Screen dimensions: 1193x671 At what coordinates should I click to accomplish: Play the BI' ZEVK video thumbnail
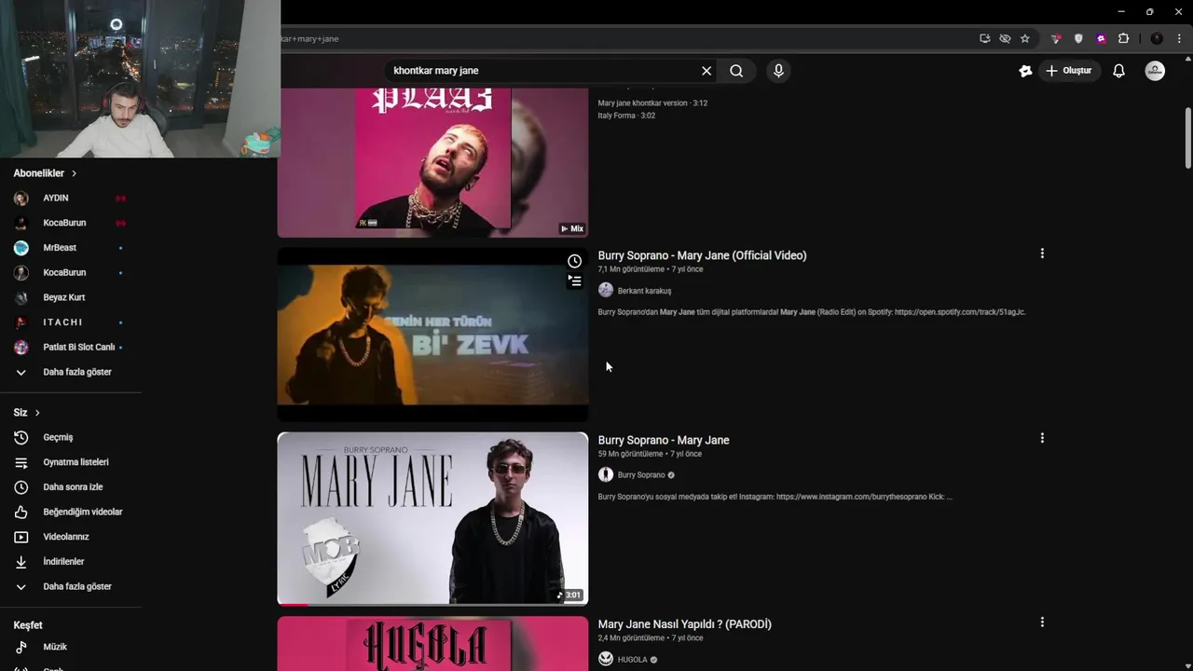(432, 334)
